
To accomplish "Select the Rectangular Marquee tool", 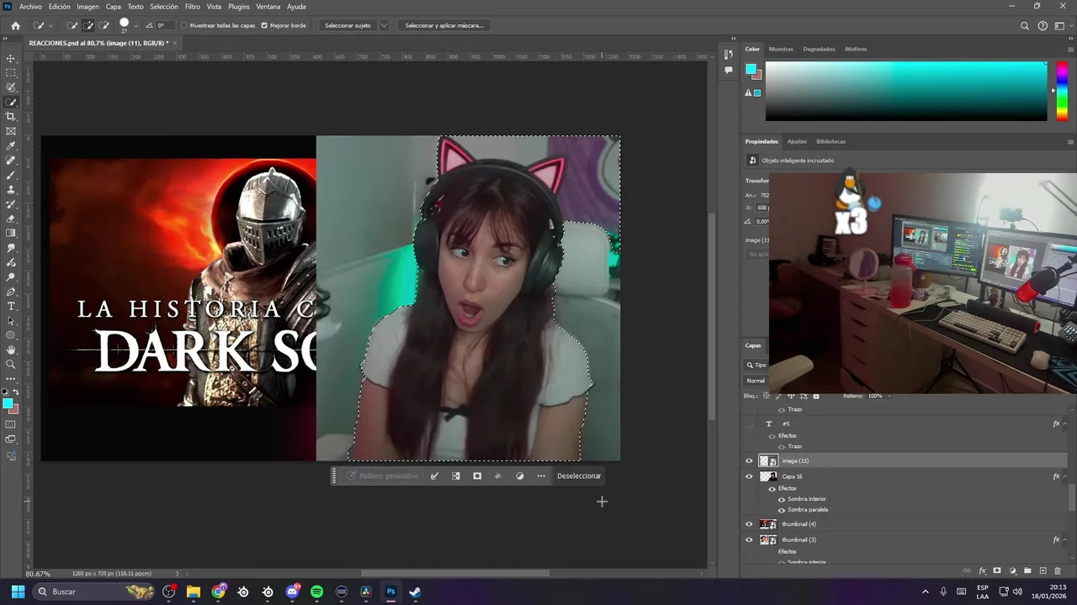I will (x=11, y=73).
